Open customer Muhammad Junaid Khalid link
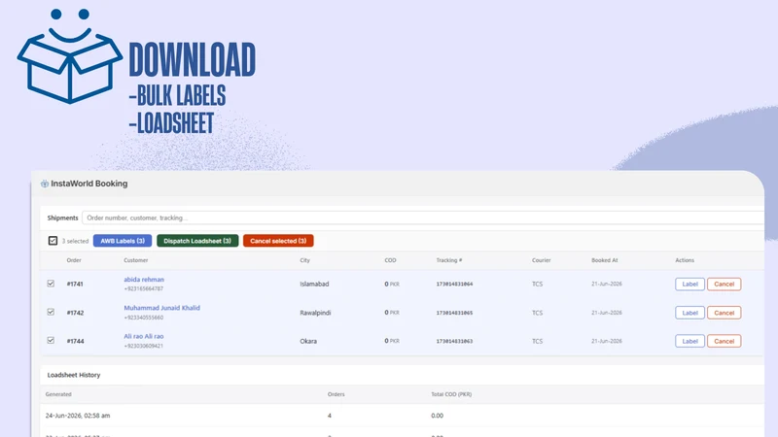This screenshot has height=437, width=778. pyautogui.click(x=161, y=308)
